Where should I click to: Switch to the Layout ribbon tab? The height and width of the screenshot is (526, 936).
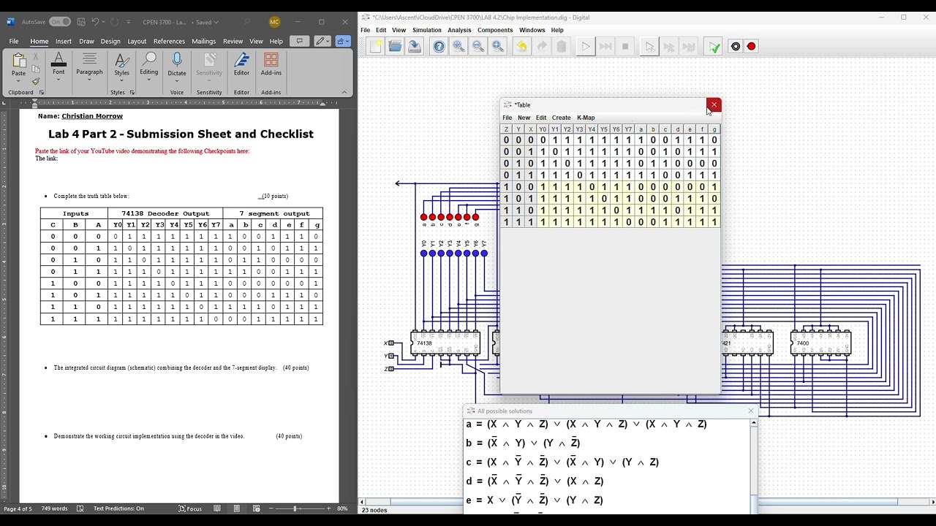[x=137, y=42]
